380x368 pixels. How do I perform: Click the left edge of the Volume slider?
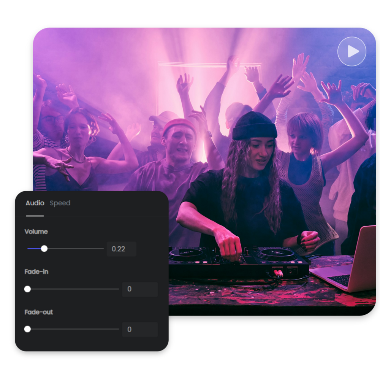27,249
